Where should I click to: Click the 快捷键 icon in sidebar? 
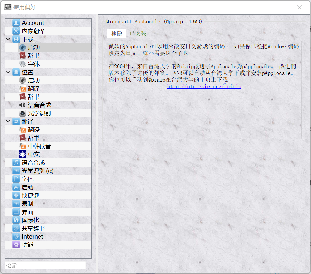(x=16, y=195)
